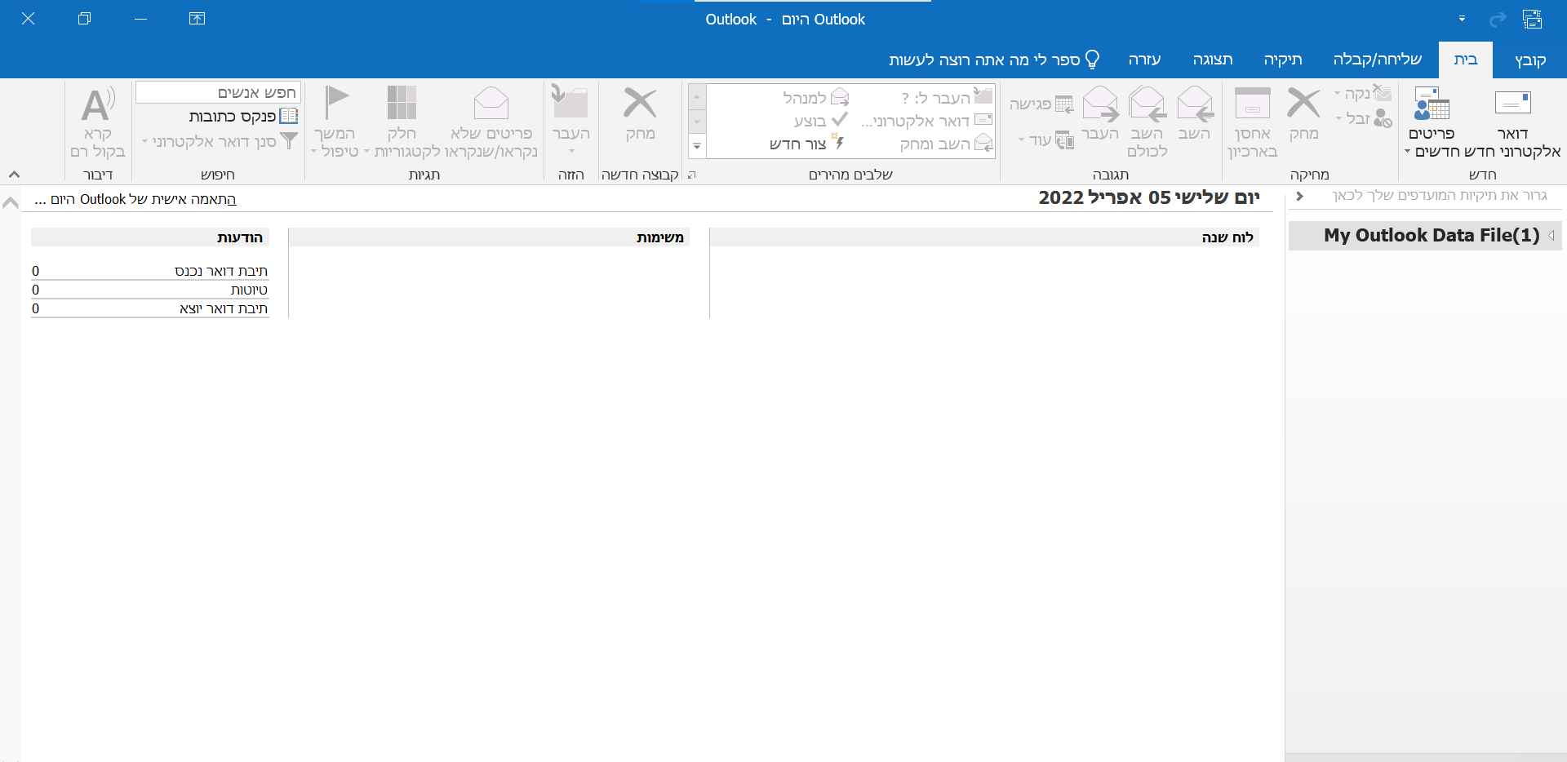The width and height of the screenshot is (1567, 762).
Task: Click אחסן בארכיון archive icon
Action: [1252, 122]
